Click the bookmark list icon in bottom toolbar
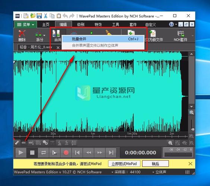 coord(74,143)
